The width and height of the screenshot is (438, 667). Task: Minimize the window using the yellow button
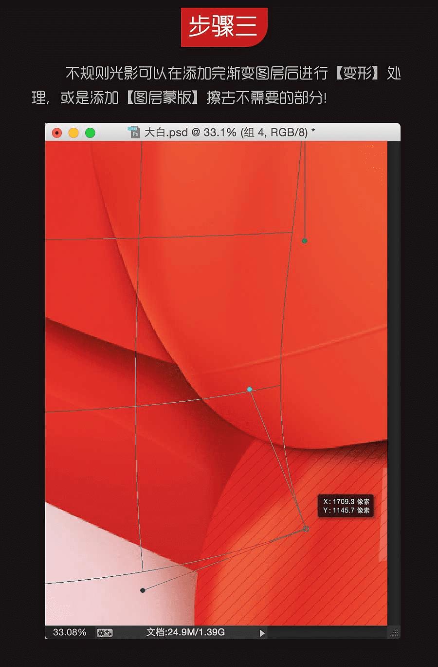(x=73, y=133)
